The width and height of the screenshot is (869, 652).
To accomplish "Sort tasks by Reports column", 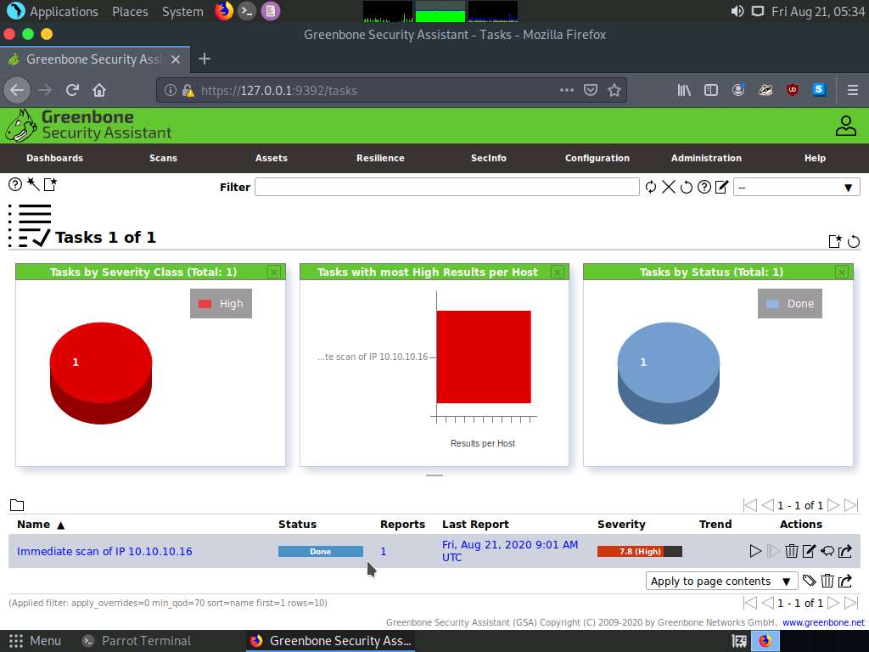I will click(x=402, y=525).
